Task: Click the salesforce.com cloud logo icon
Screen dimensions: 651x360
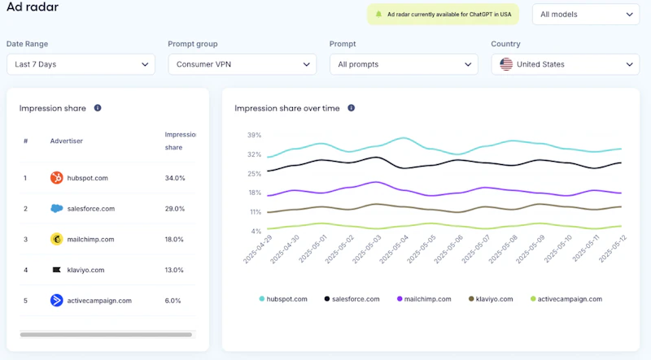Action: click(x=56, y=208)
